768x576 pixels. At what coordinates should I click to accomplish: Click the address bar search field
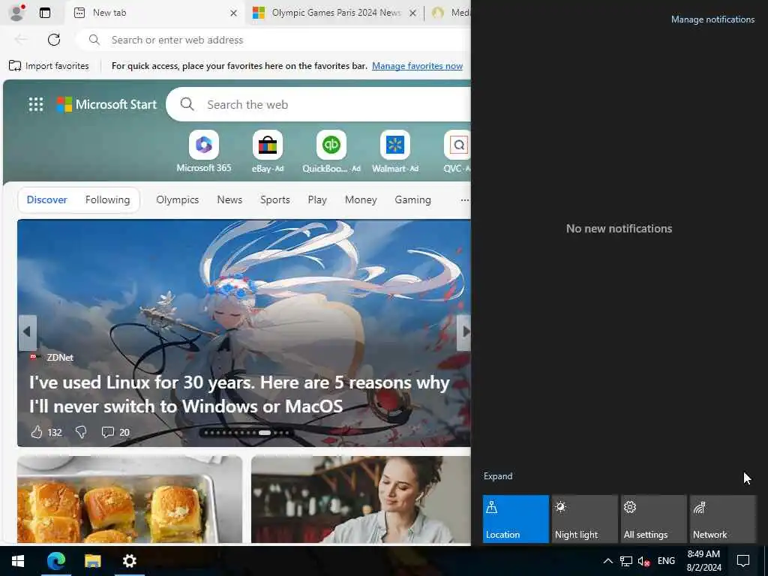tap(274, 40)
